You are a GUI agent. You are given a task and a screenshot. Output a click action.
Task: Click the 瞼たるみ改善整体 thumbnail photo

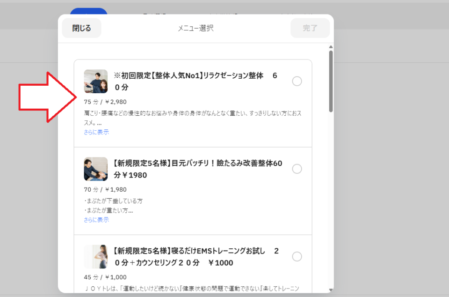(95, 169)
